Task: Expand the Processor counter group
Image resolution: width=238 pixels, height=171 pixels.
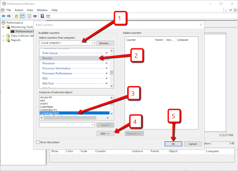Action: point(107,63)
